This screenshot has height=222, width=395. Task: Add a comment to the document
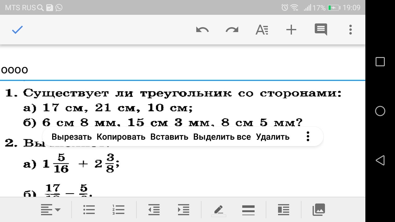click(321, 30)
